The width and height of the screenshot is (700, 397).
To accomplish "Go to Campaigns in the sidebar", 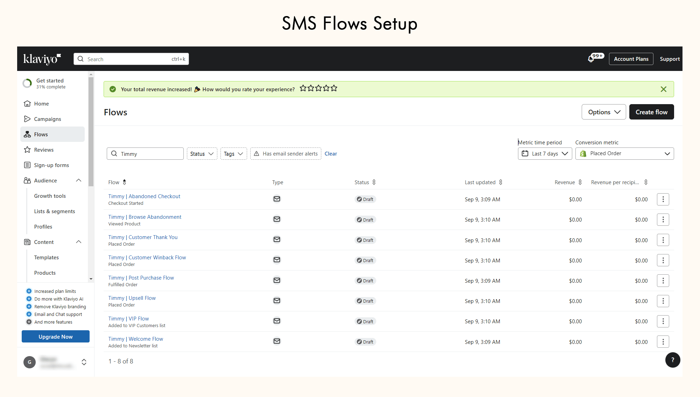I will pos(48,119).
